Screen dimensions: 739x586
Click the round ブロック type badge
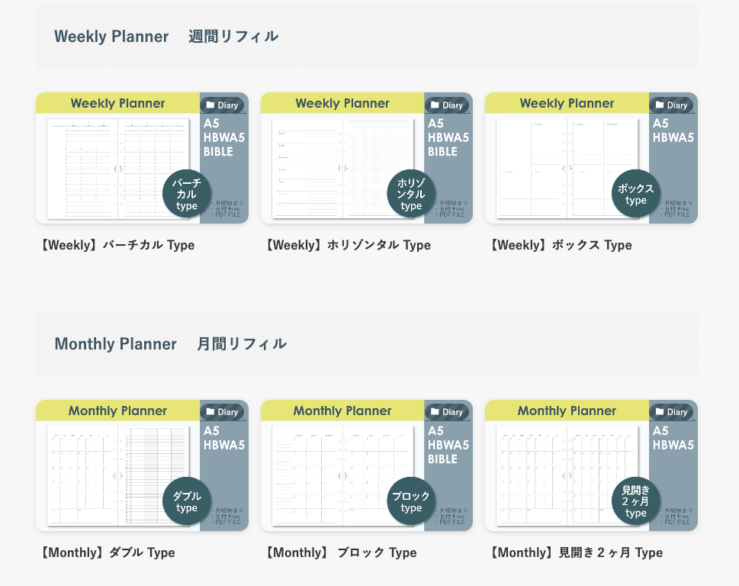pos(411,501)
